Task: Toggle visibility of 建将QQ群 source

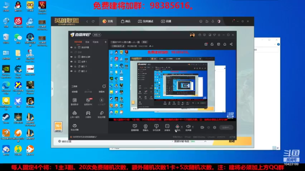Action: point(71,57)
